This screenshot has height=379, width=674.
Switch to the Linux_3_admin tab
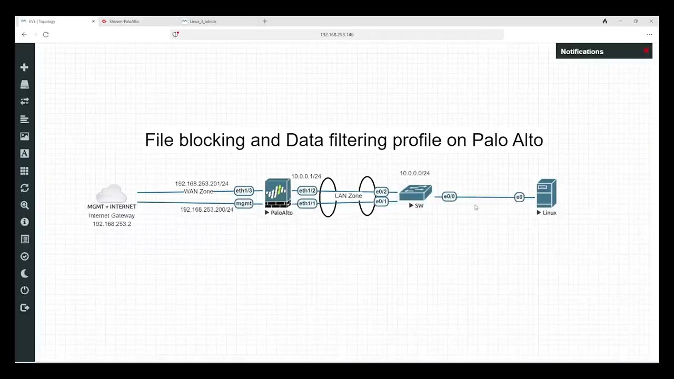[202, 22]
